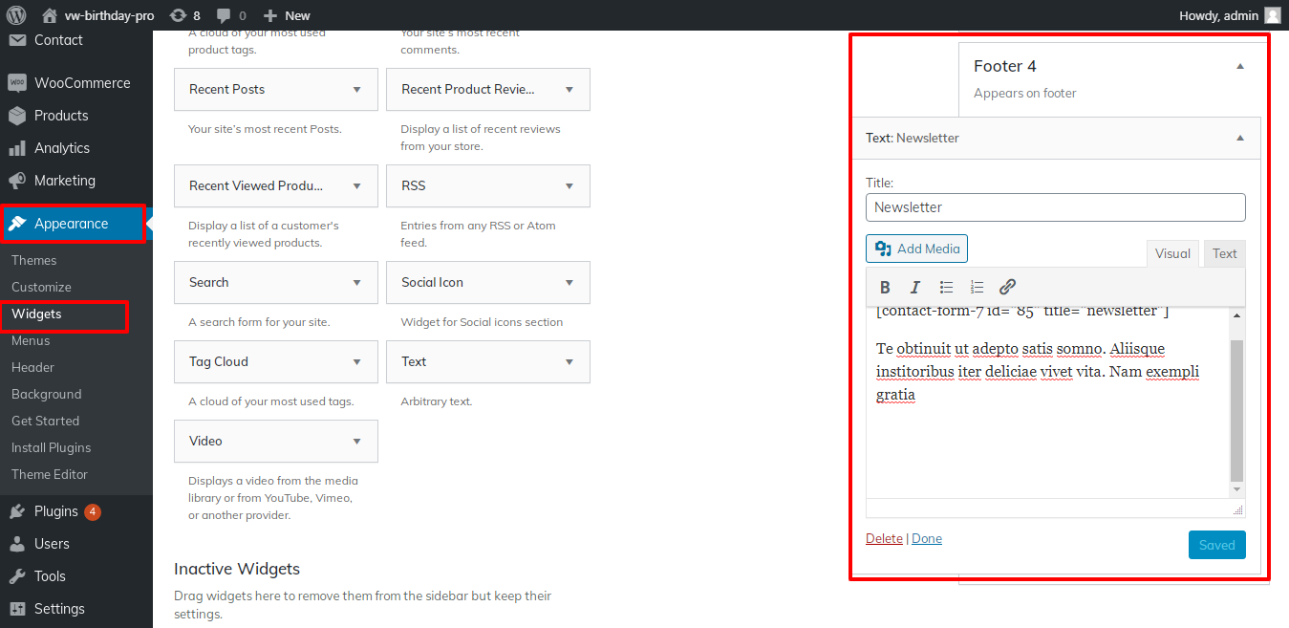The width and height of the screenshot is (1289, 628).
Task: Click the insert link icon
Action: [x=1007, y=287]
